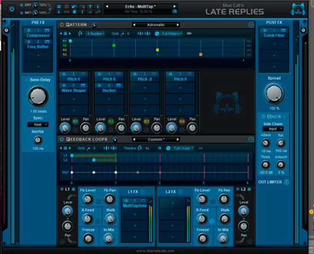The image size is (314, 254).
Task: Toggle the OUT LIMITER button
Action: tap(287, 182)
